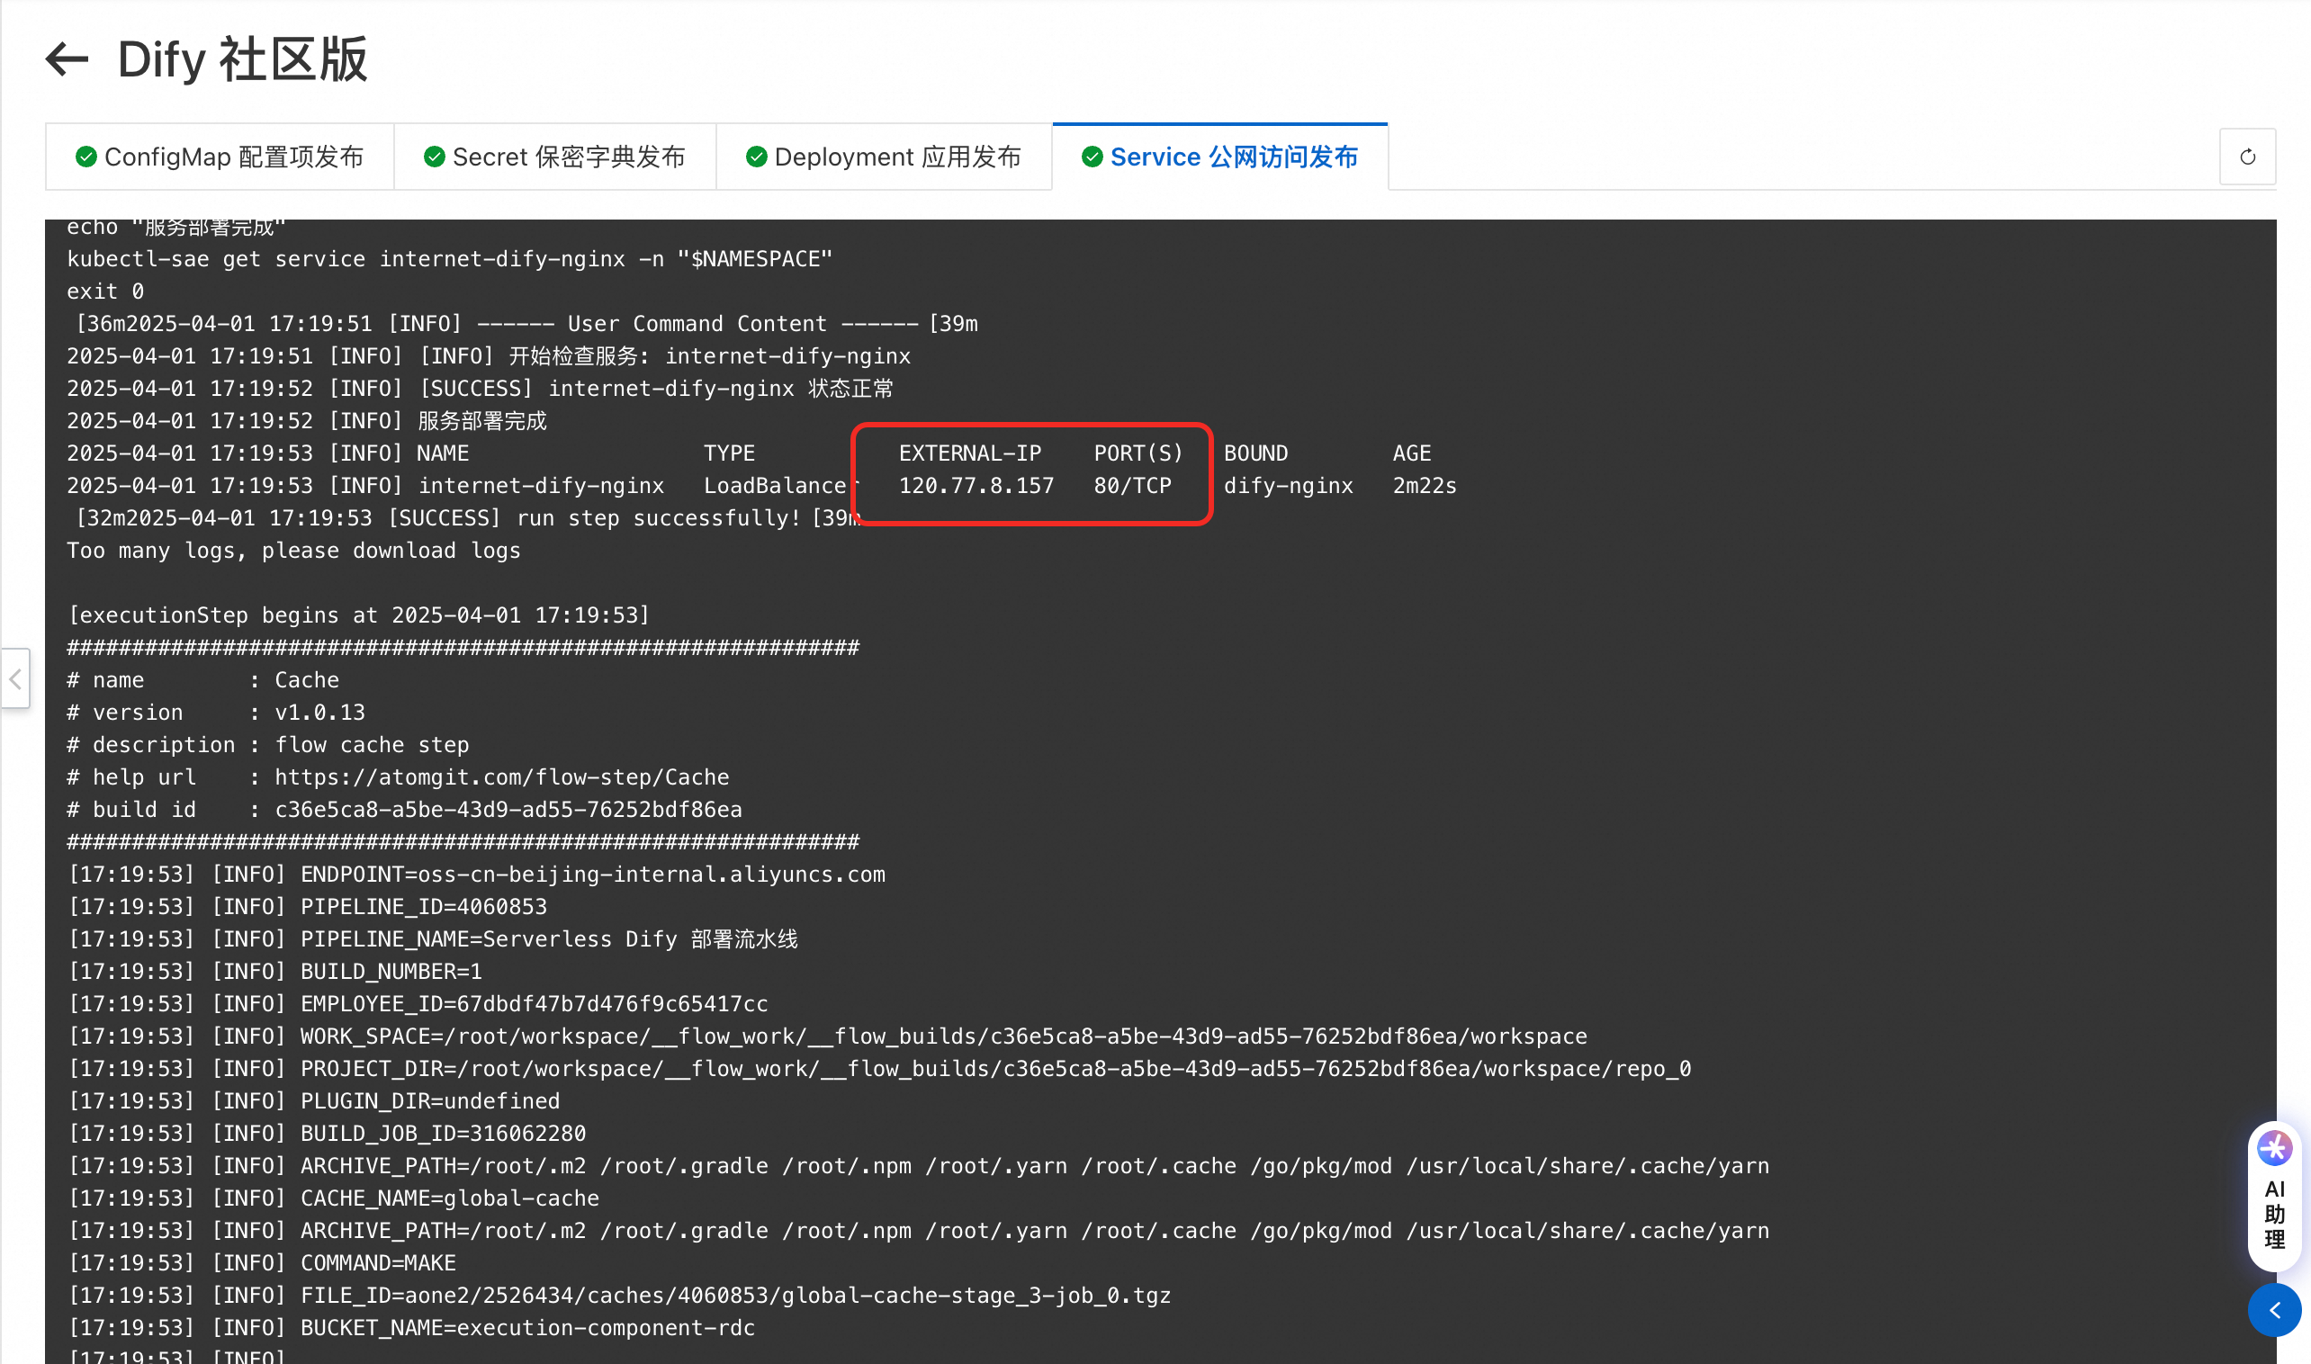Click the blue circular chevron bubble bottom right
Image resolution: width=2311 pixels, height=1364 pixels.
click(x=2274, y=1311)
